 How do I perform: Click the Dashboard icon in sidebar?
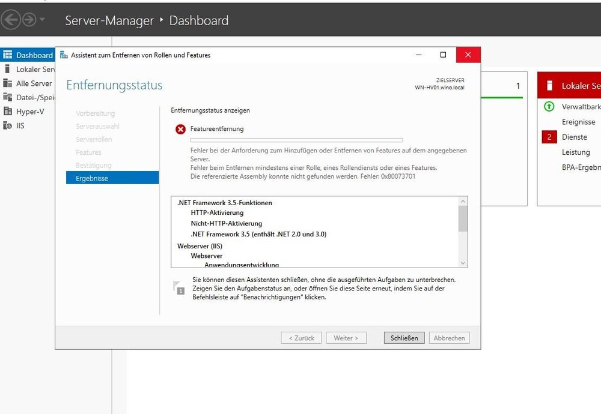point(8,55)
